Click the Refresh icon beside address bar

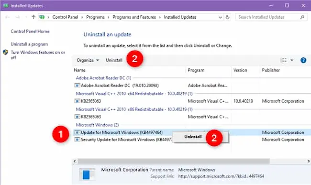pos(227,17)
